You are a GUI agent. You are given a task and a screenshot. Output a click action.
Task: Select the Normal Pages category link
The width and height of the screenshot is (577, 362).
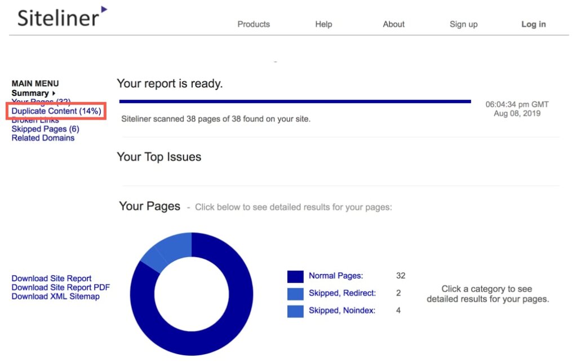pyautogui.click(x=336, y=276)
